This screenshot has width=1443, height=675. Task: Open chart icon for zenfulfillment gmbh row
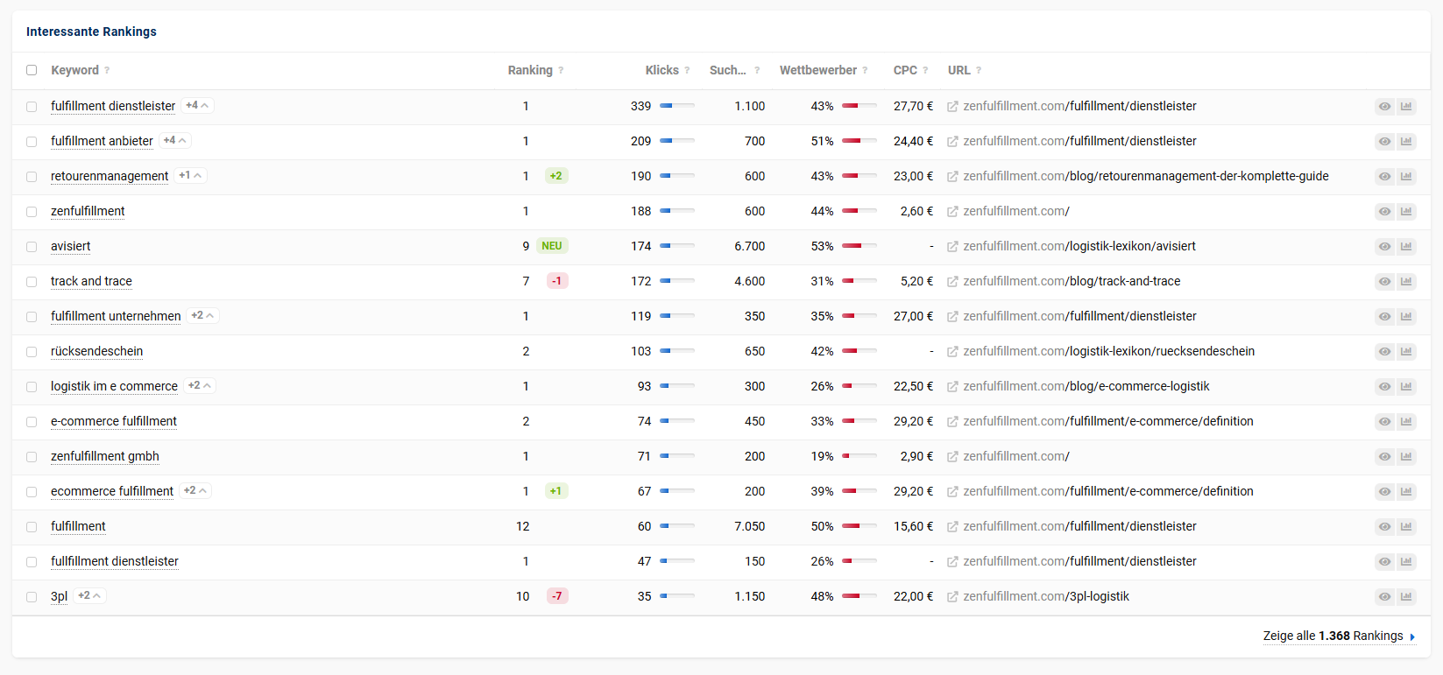pos(1406,457)
